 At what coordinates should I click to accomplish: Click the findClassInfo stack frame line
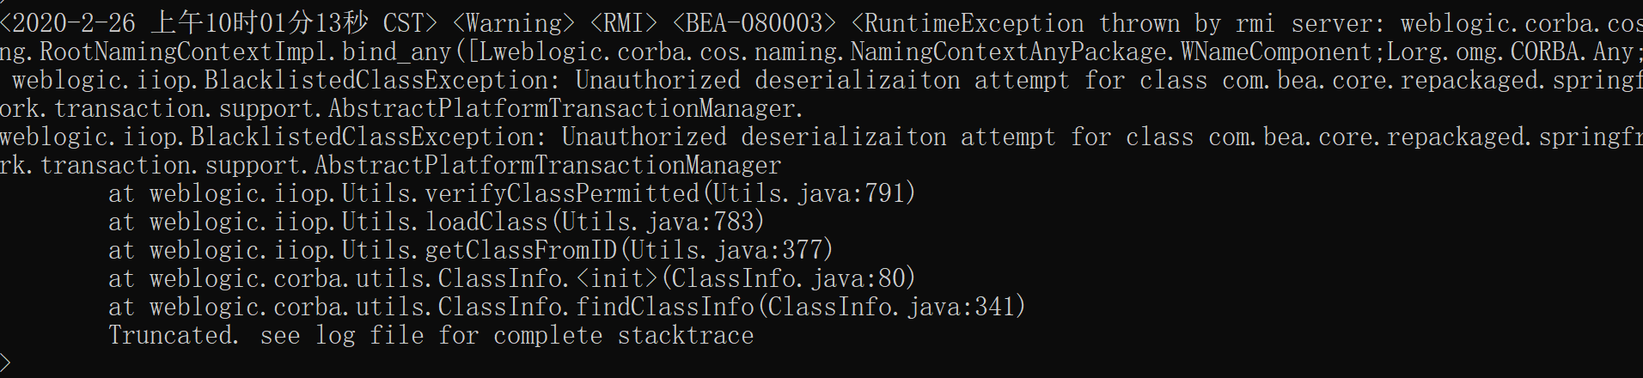click(x=567, y=307)
